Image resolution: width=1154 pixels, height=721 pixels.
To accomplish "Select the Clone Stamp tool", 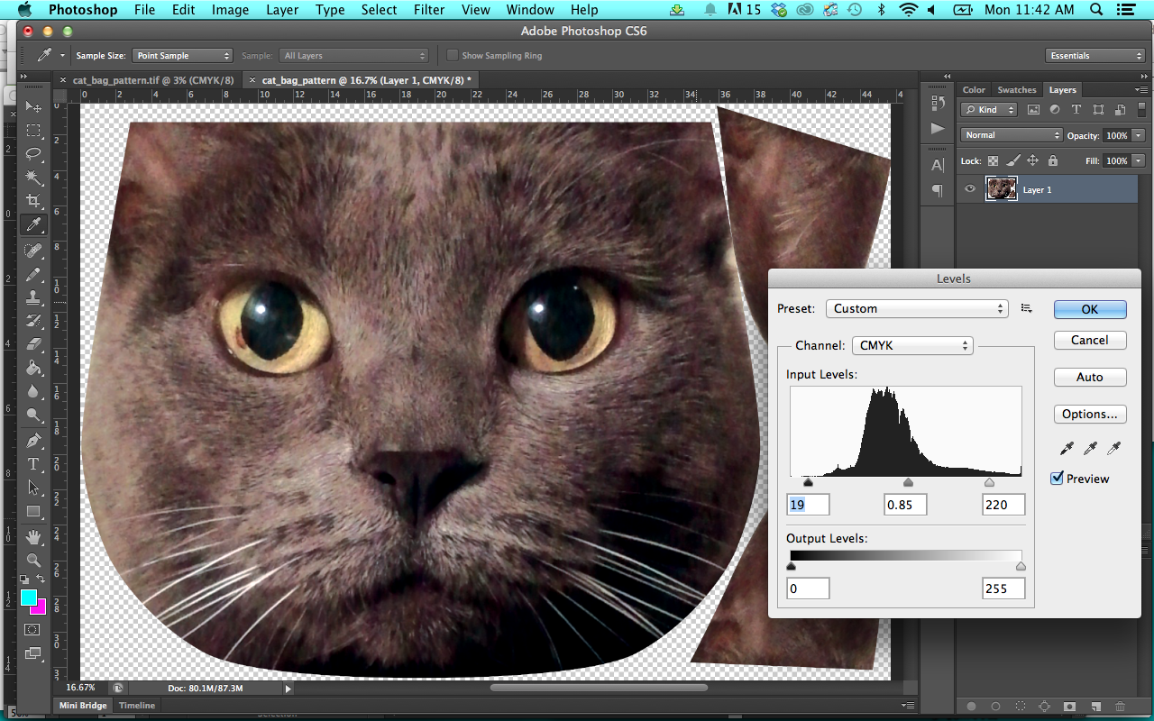I will (33, 296).
